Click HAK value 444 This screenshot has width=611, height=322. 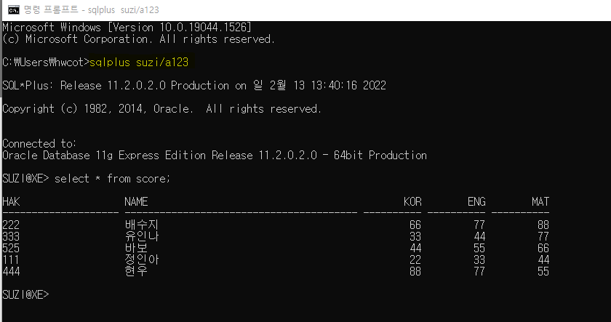pos(11,271)
